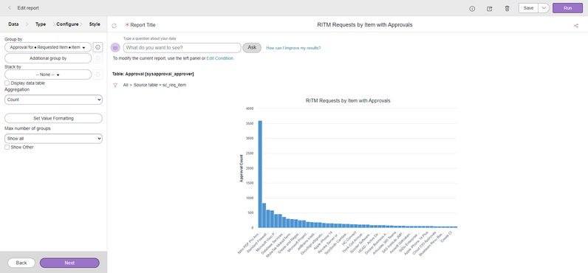The image size is (588, 273).
Task: Click the Ask button
Action: [252, 47]
